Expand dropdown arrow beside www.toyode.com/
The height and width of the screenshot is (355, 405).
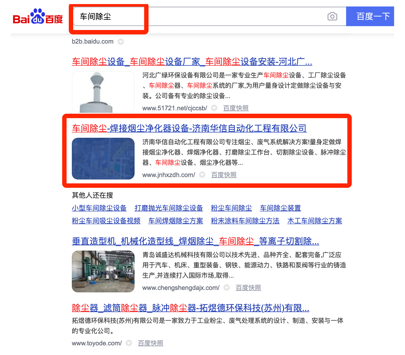129,343
